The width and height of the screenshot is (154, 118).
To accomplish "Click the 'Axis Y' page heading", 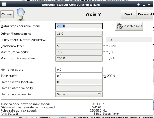I will (x=94, y=14).
